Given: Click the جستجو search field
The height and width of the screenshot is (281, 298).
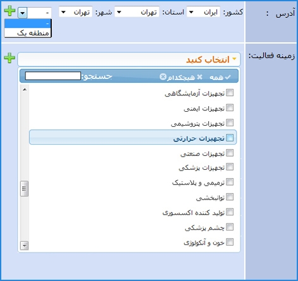Looking at the screenshot, I should (x=53, y=76).
